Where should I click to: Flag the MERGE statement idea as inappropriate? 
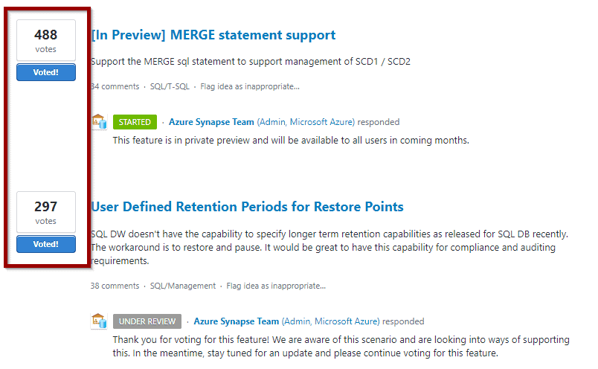click(x=250, y=86)
